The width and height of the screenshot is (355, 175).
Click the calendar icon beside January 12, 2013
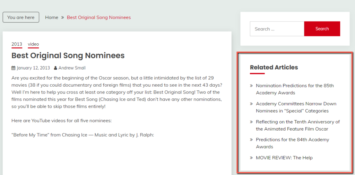coord(14,68)
